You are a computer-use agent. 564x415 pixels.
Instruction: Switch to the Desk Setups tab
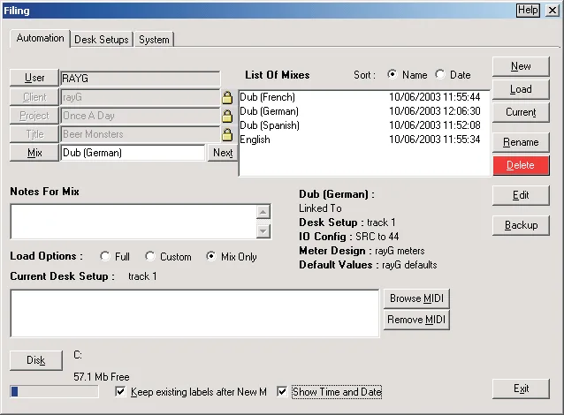click(x=102, y=40)
